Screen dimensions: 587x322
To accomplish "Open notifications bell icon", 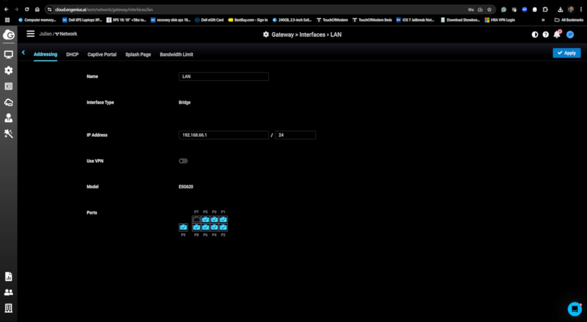I will coord(557,34).
